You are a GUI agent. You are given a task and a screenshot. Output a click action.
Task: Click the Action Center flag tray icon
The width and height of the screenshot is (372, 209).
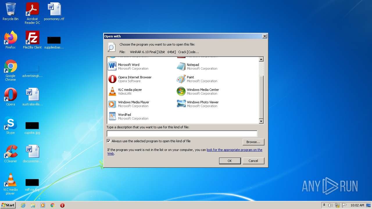pos(344,205)
